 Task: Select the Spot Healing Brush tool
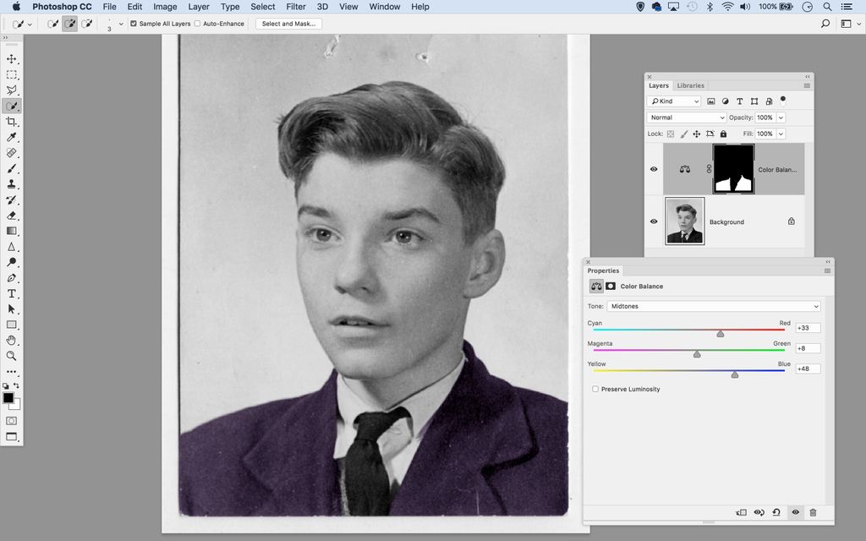12,154
